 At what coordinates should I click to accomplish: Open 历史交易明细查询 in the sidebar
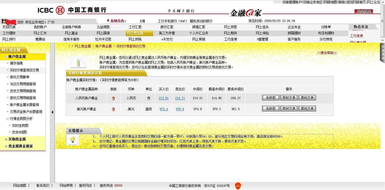[x=23, y=91]
